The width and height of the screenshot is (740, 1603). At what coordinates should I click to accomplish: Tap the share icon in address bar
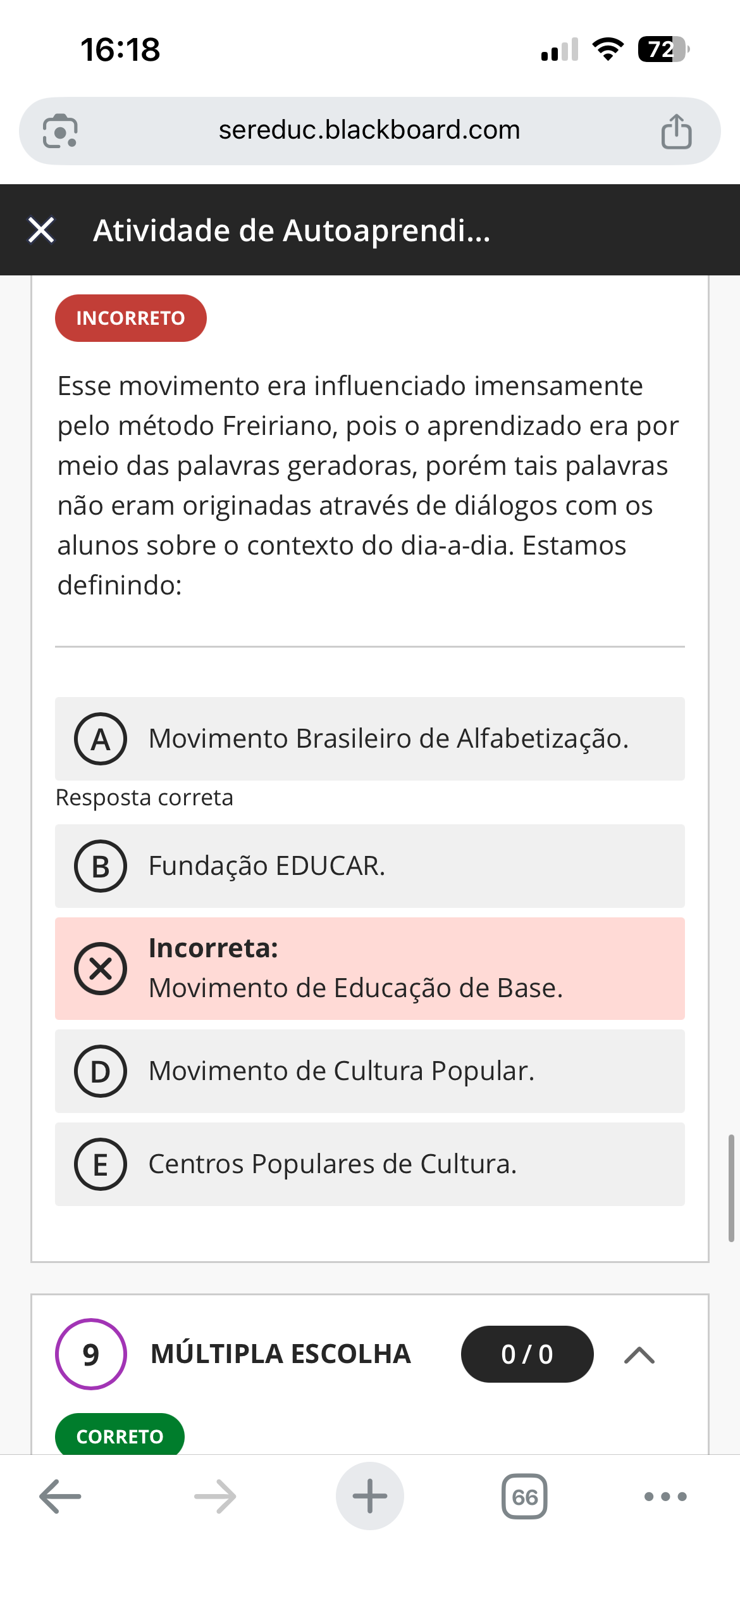[676, 131]
